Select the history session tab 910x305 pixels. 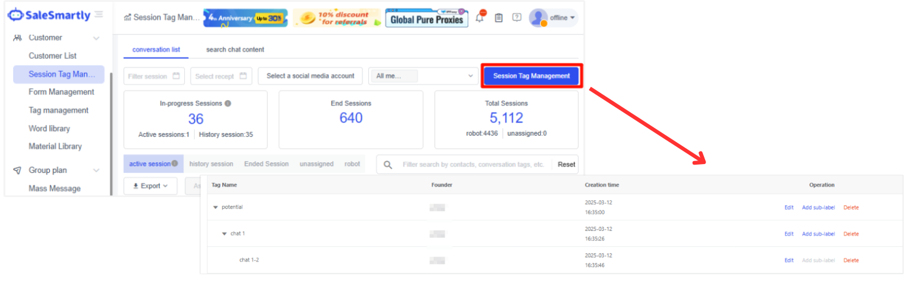(x=211, y=164)
